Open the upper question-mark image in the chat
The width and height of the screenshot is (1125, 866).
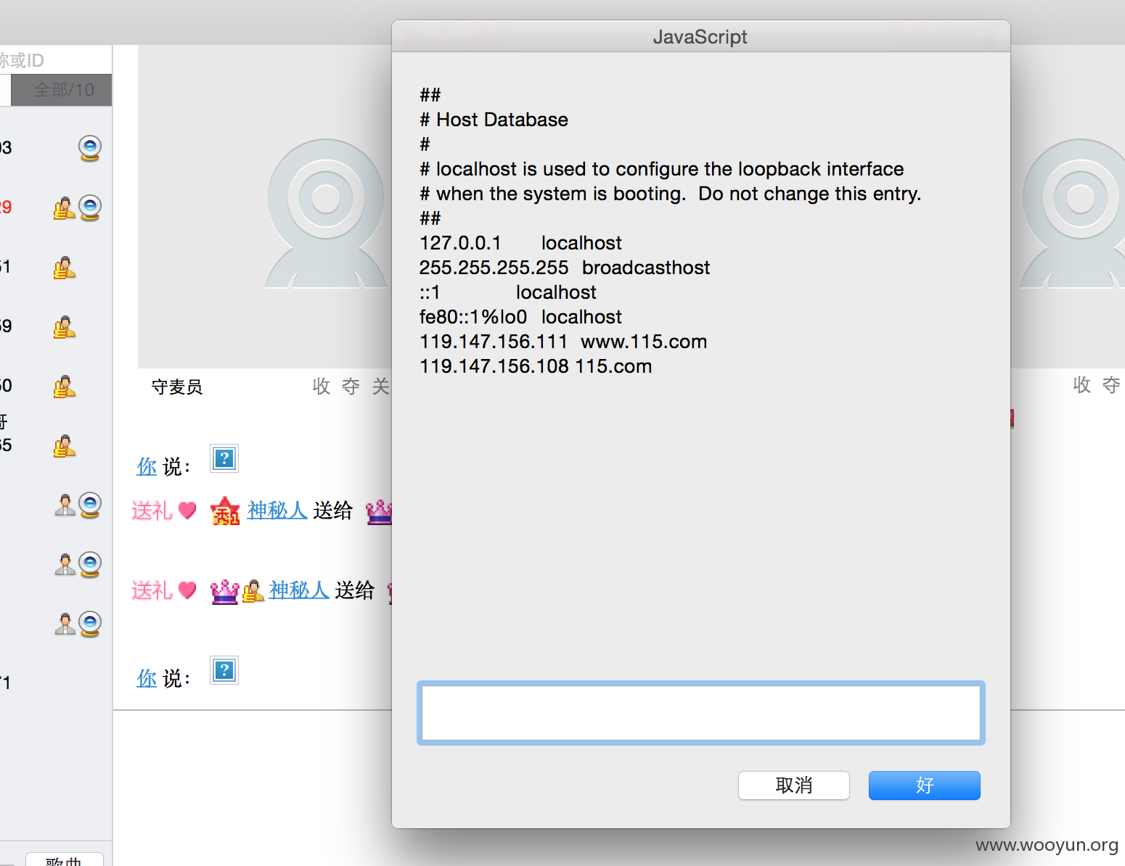224,458
